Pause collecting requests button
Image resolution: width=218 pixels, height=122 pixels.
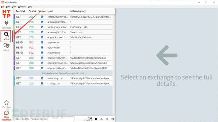click(x=96, y=119)
